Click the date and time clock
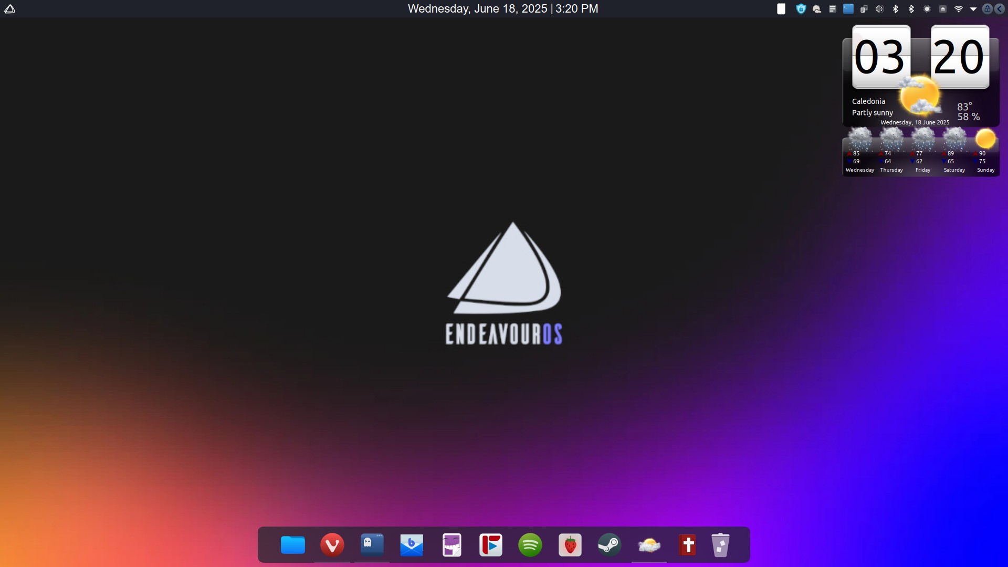This screenshot has width=1008, height=567. [503, 8]
